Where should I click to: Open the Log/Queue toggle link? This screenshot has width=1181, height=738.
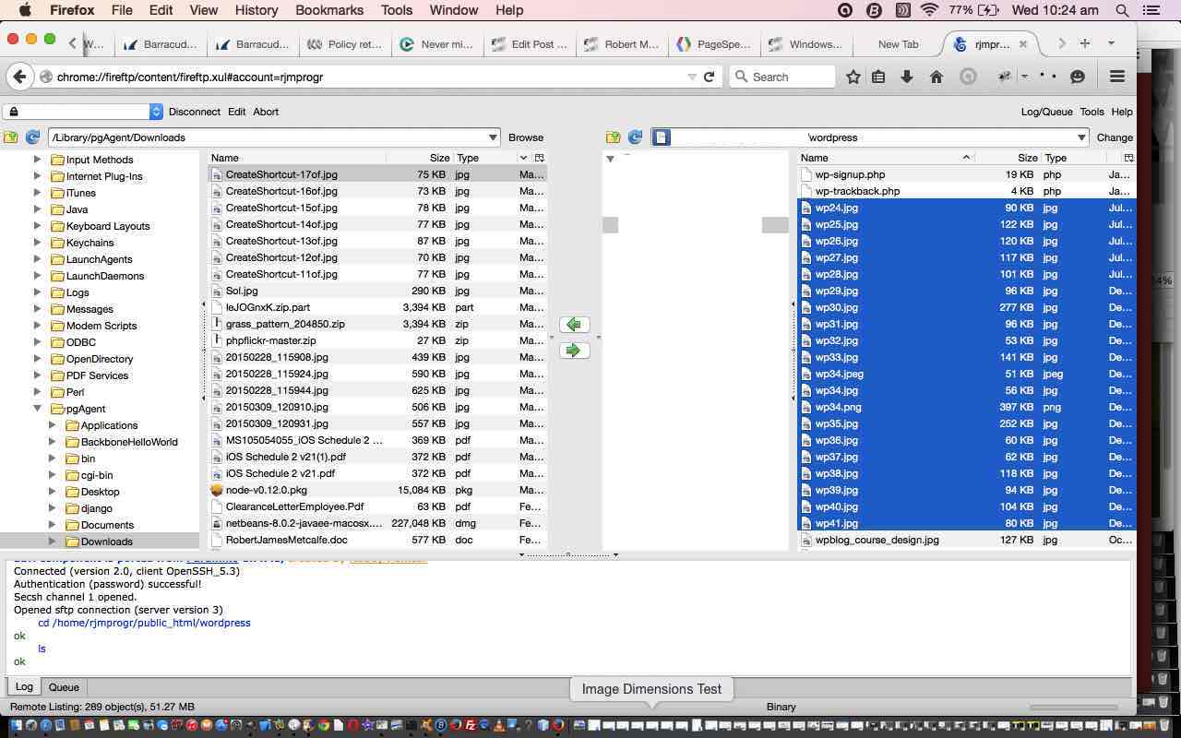pyautogui.click(x=1046, y=112)
